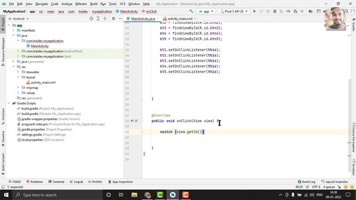Open the Pixel 5 API 28 device dropdown
The height and width of the screenshot is (200, 356).
[x=234, y=11]
